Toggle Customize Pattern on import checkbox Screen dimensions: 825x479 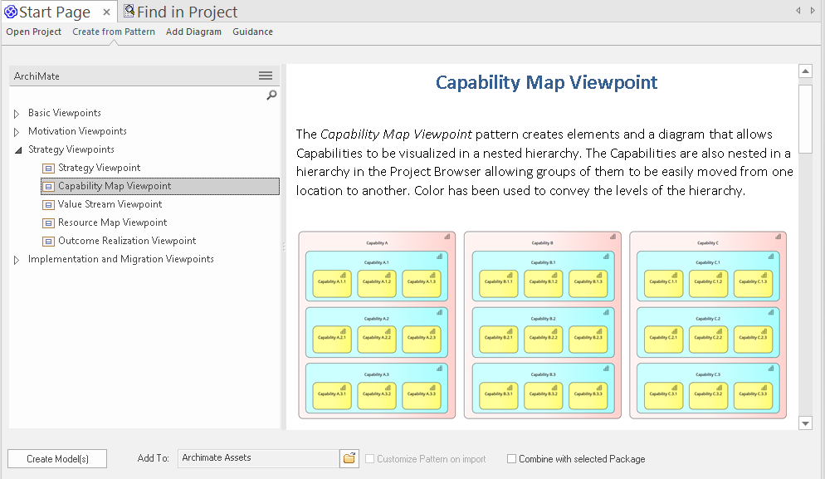coord(370,459)
